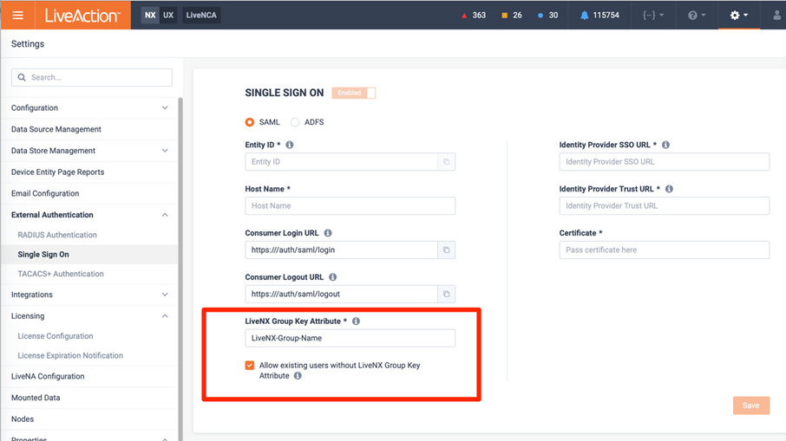Click the LiveAction logo
The width and height of the screenshot is (786, 441).
tap(82, 16)
